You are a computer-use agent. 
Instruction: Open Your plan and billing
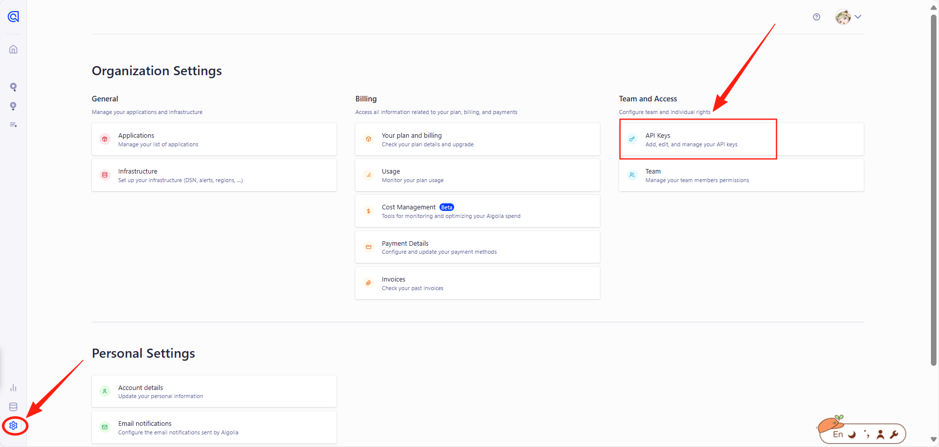pyautogui.click(x=477, y=140)
